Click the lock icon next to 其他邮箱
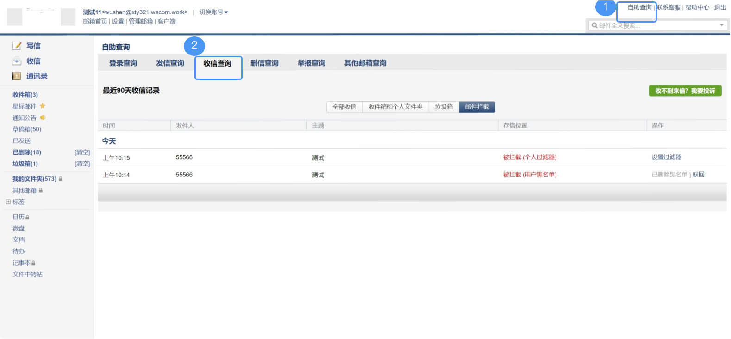The image size is (731, 339). tap(41, 190)
